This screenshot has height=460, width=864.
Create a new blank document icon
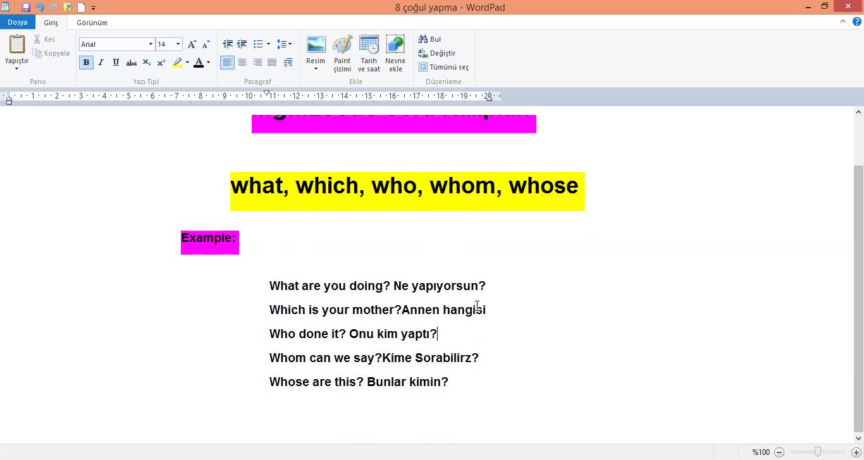[81, 8]
